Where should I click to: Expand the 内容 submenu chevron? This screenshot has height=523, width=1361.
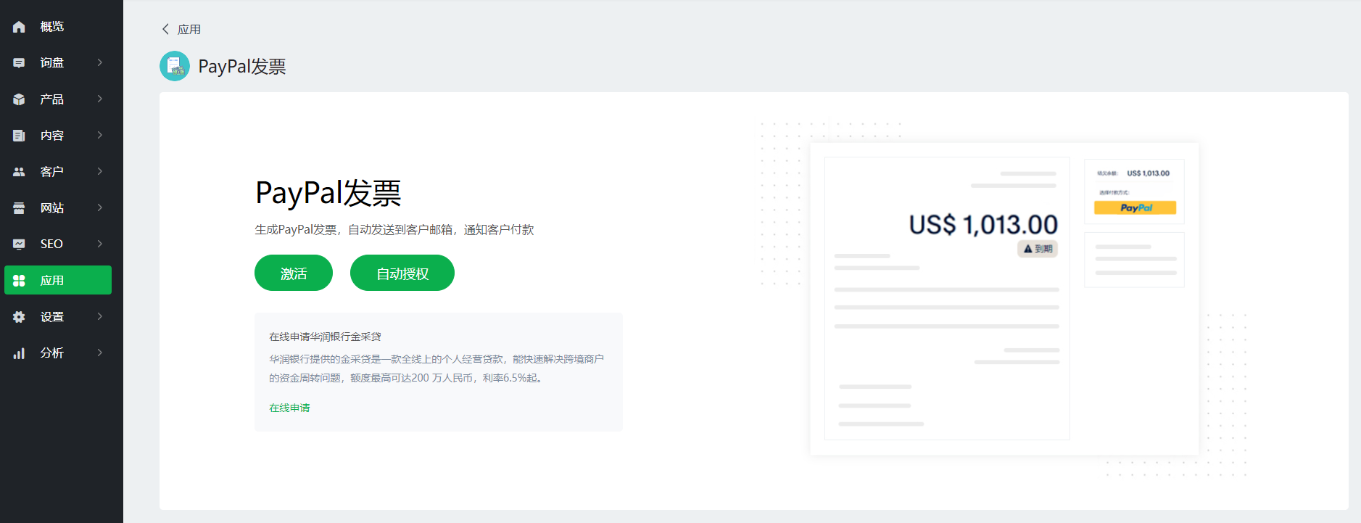pos(100,135)
